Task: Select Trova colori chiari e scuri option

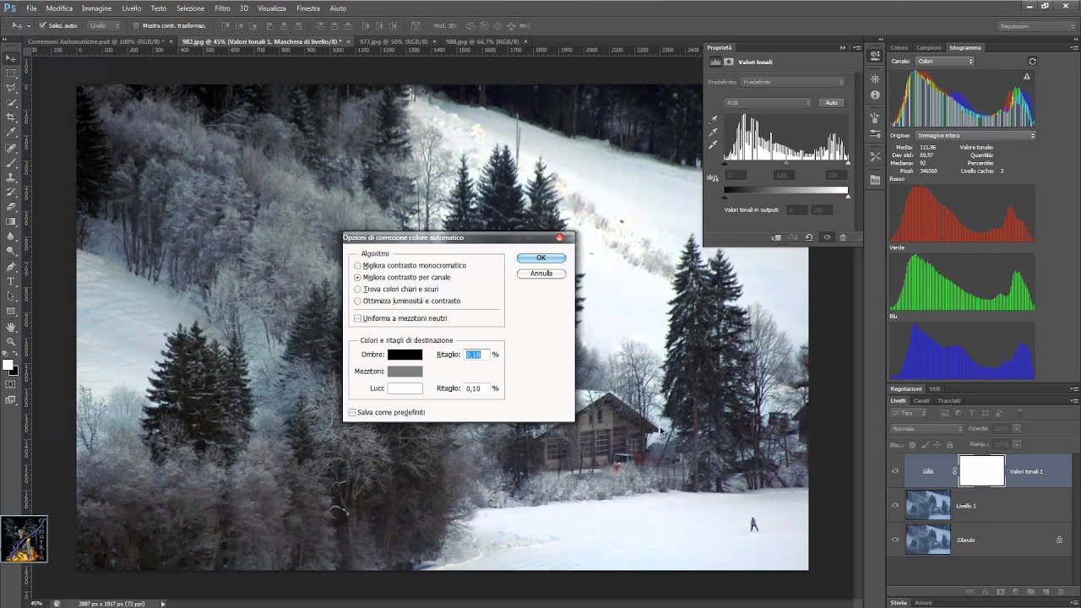Action: tap(396, 289)
